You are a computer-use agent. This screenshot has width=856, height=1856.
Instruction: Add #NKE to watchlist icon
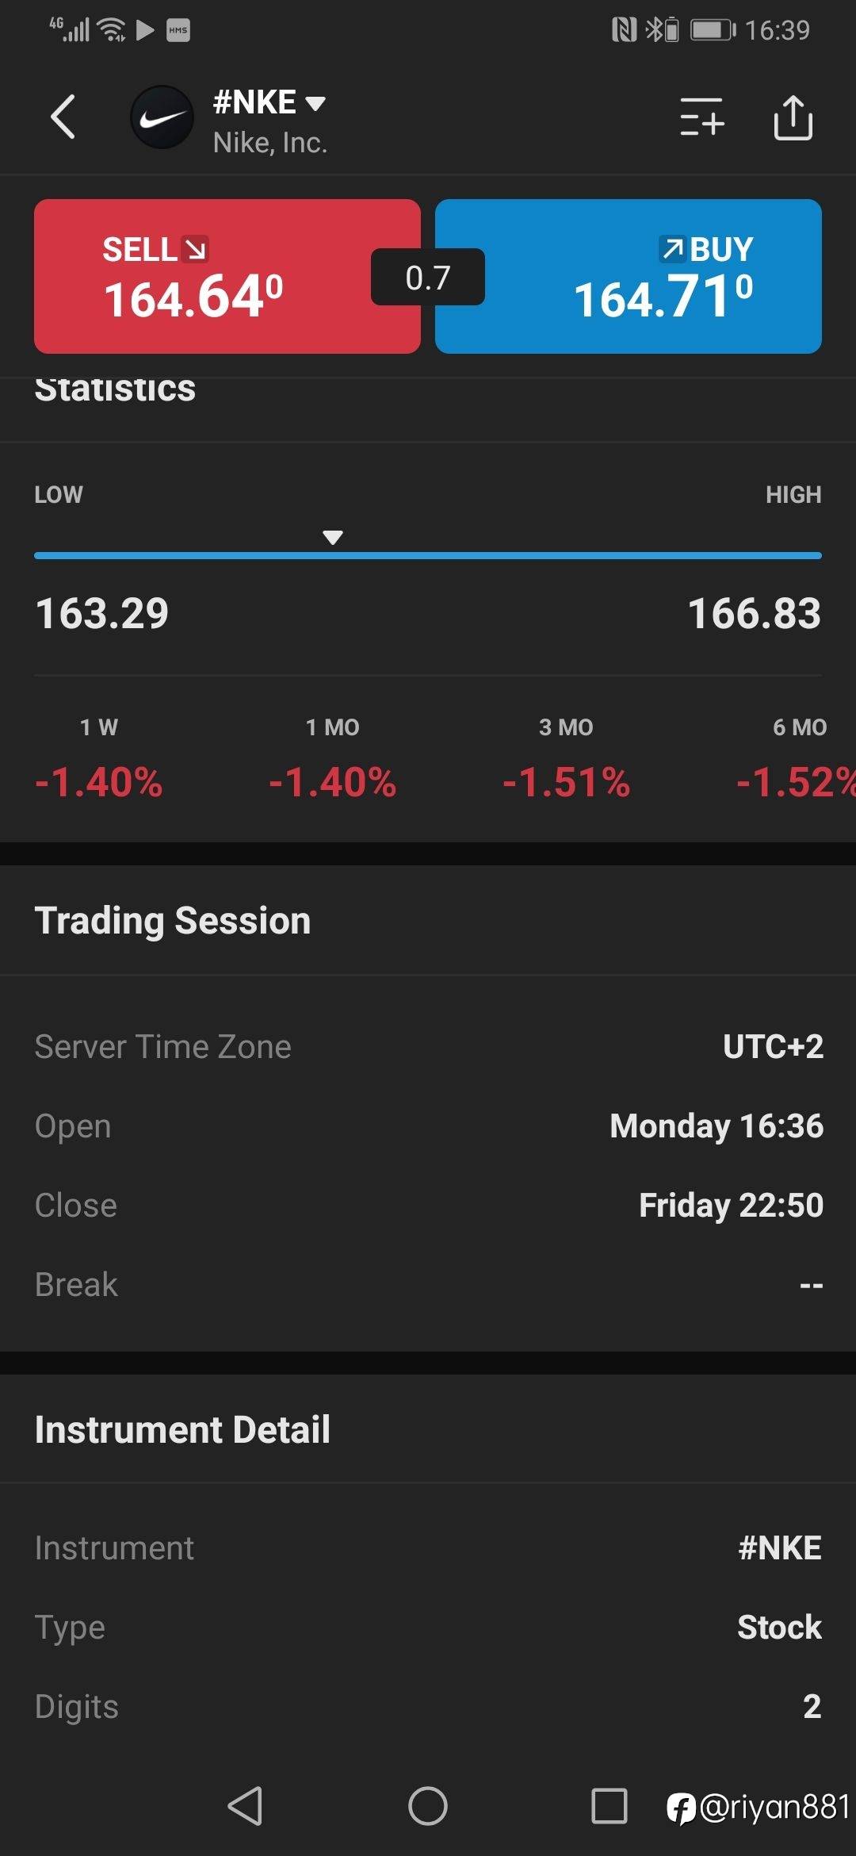[701, 117]
